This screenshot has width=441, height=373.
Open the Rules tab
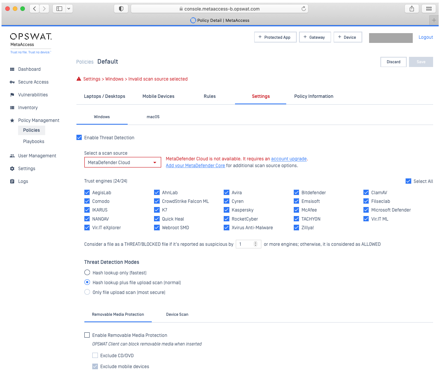click(210, 96)
